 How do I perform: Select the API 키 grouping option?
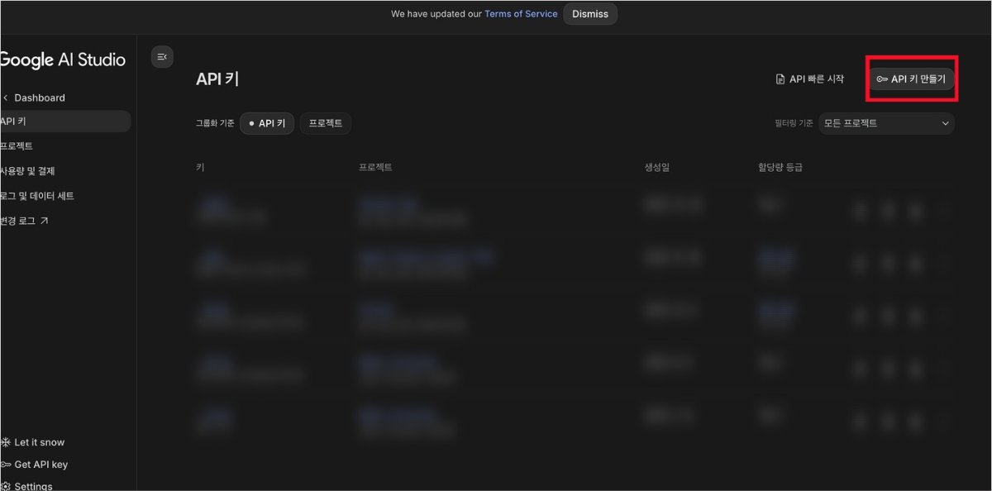[267, 123]
